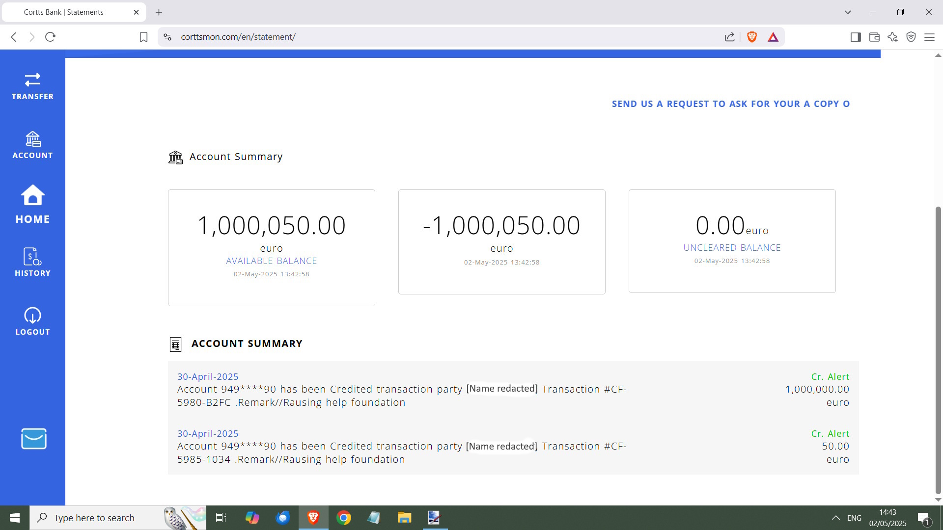
Task: Open the transaction History sidebar icon
Action: pos(32,263)
